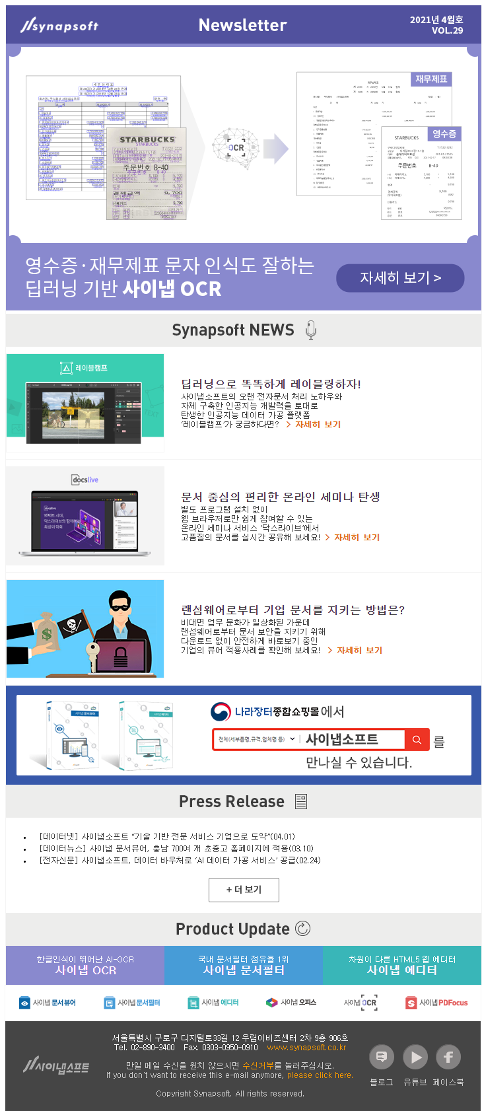Image resolution: width=482 pixels, height=1111 pixels.
Task: Open www.synapsoft.co.kr link in footer
Action: pos(306,1048)
